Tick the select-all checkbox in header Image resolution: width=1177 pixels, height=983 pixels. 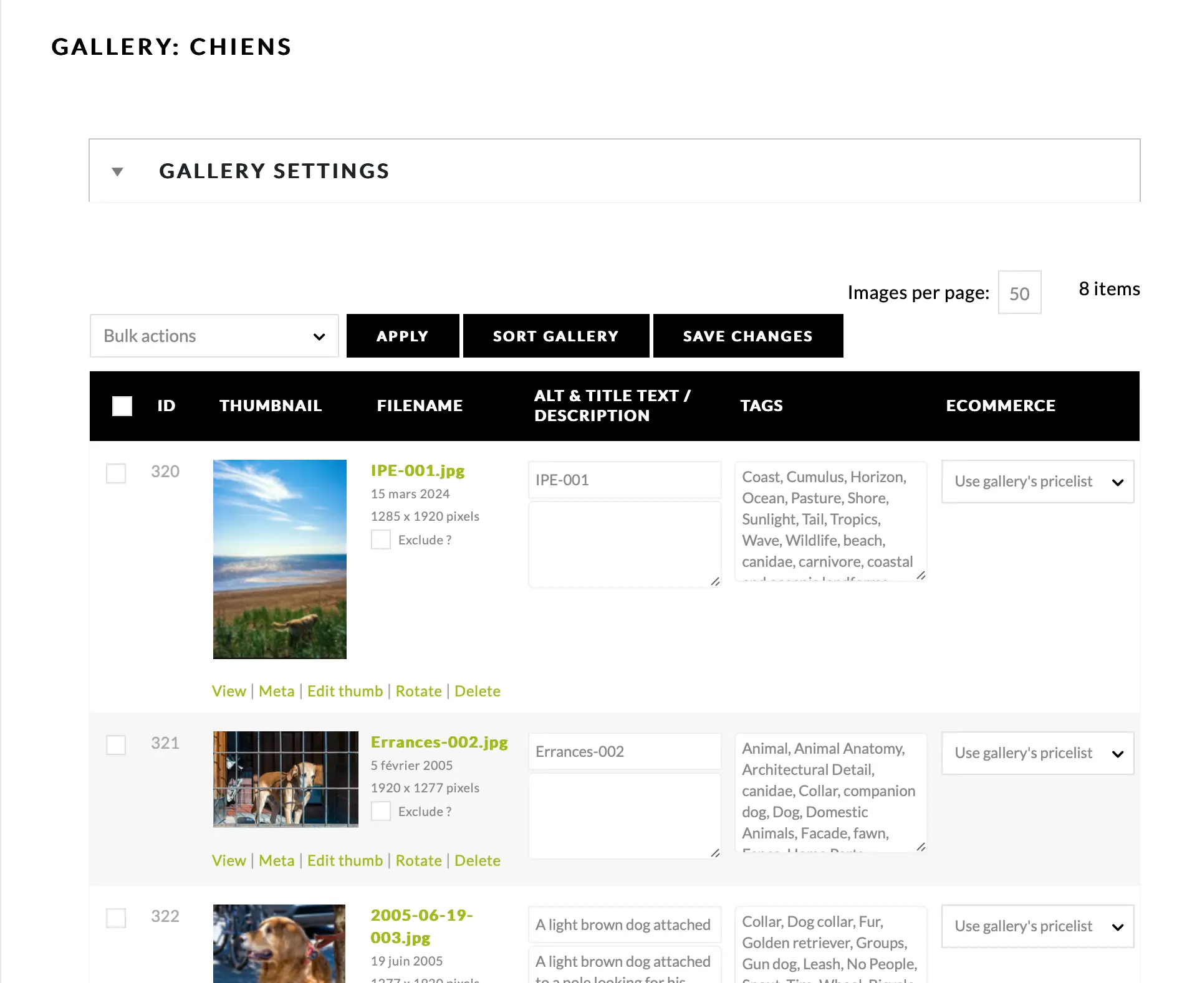tap(122, 406)
